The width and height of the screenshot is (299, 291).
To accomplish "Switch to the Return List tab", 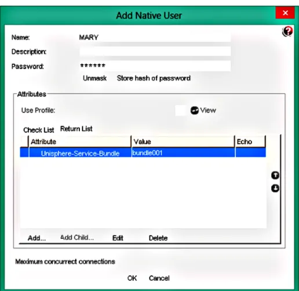I will [x=76, y=129].
